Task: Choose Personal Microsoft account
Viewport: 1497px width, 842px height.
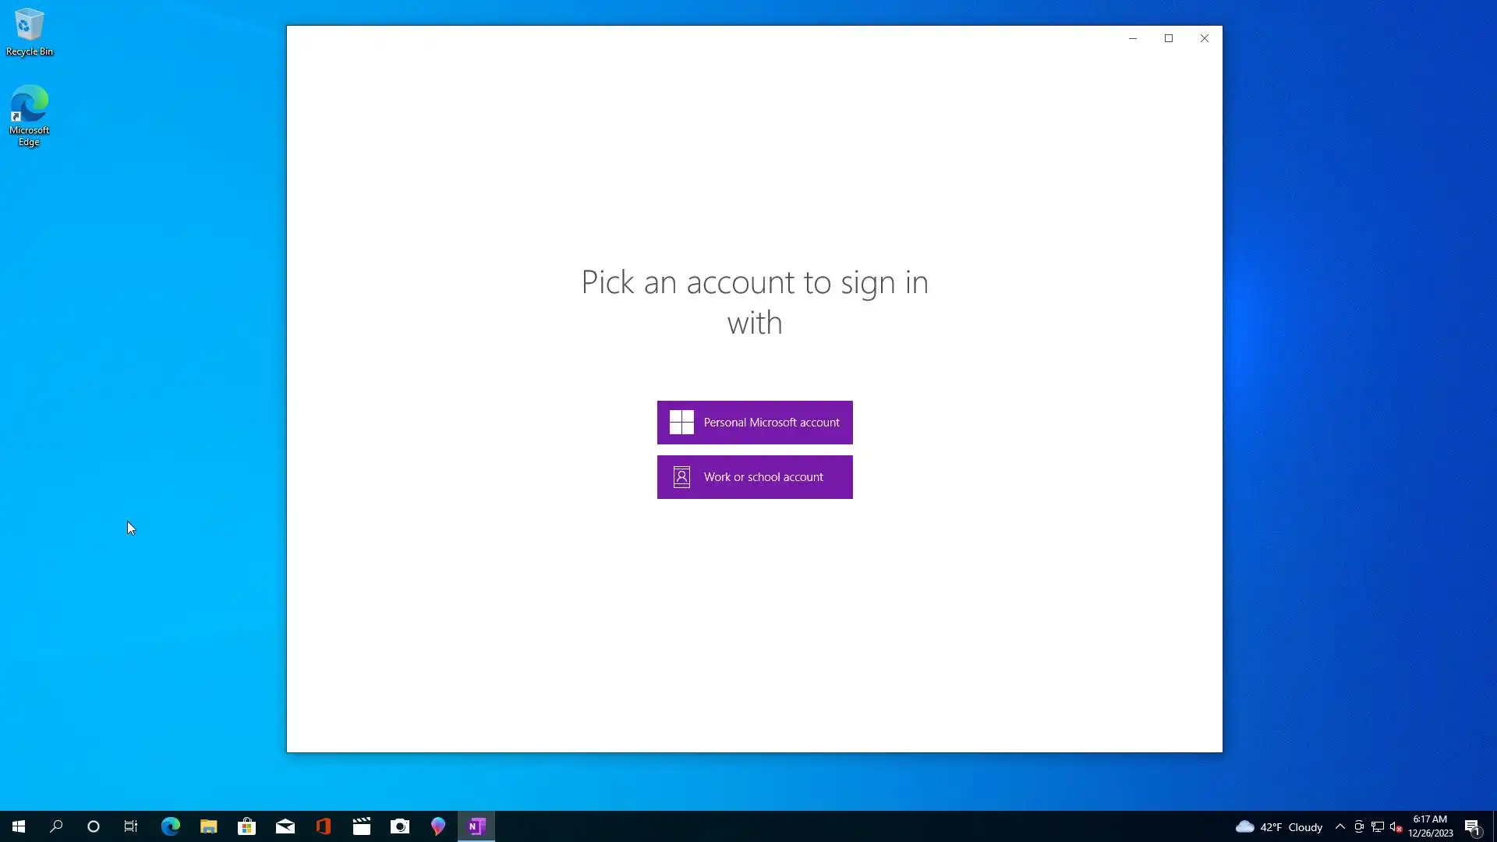Action: [754, 423]
